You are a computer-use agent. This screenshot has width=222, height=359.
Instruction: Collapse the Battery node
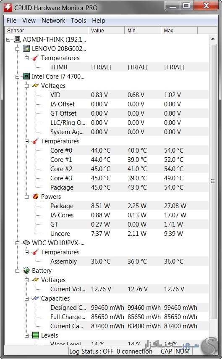pos(17,271)
